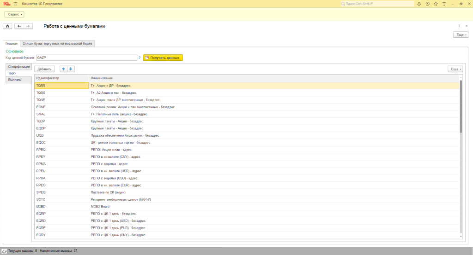The width and height of the screenshot is (473, 255).
Task: Switch to the Главная tab
Action: point(12,44)
